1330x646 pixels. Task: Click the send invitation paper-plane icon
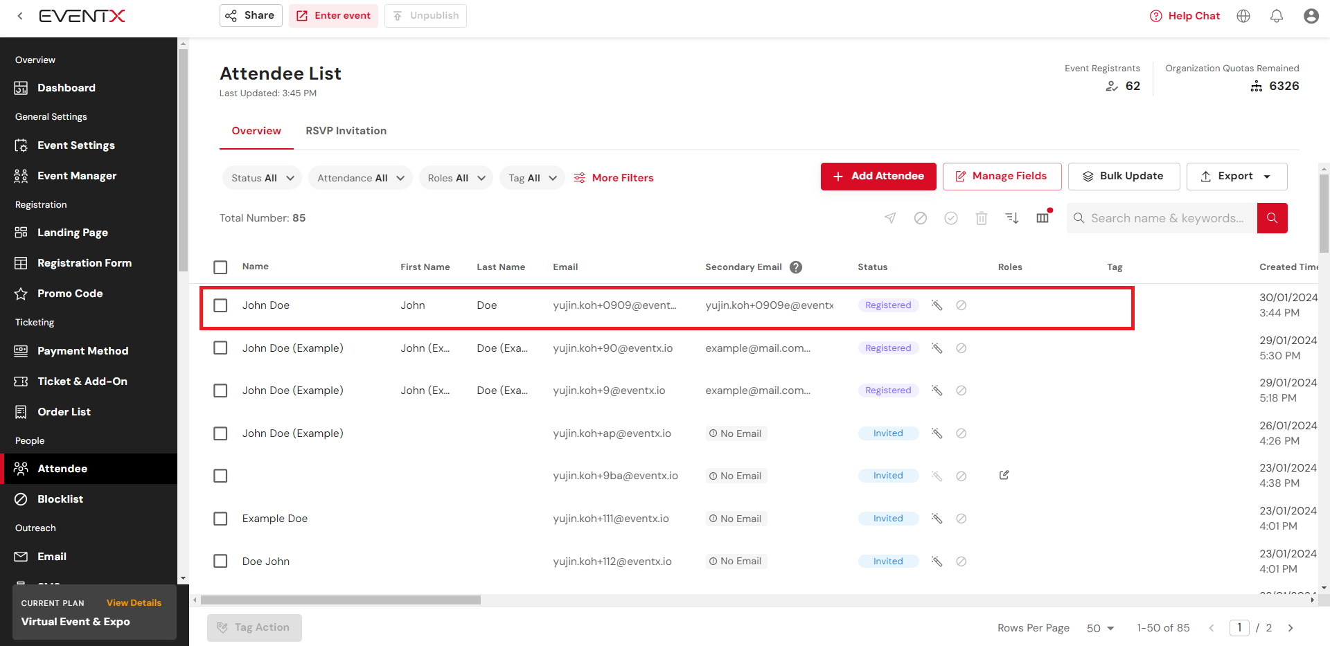click(890, 218)
